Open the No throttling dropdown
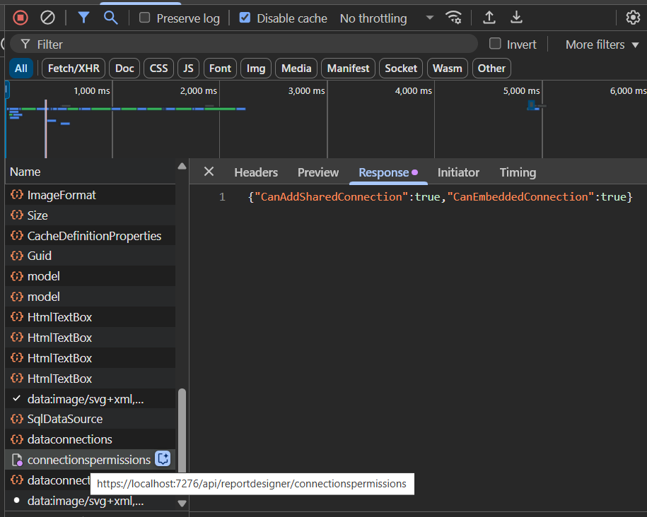The height and width of the screenshot is (517, 647). coord(386,18)
